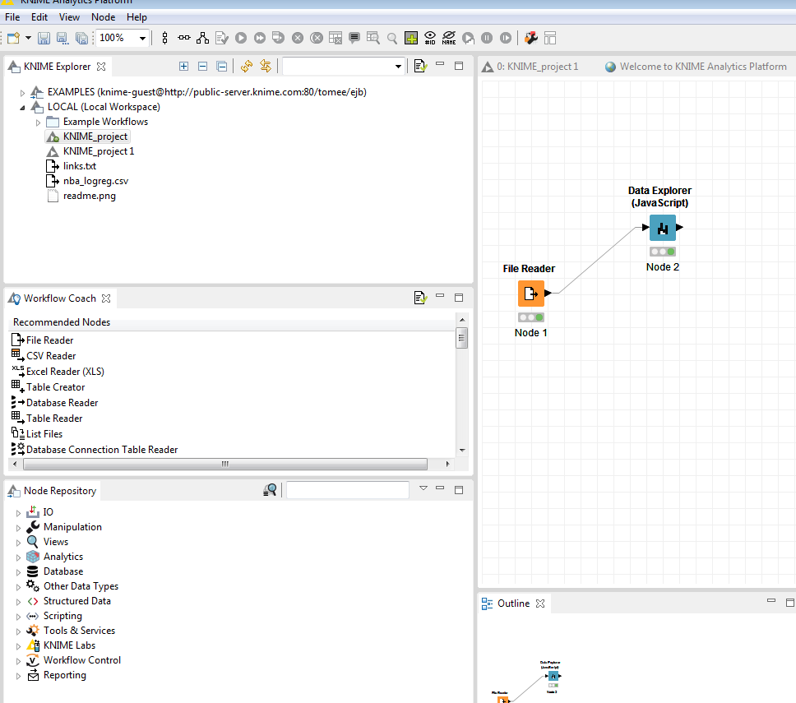
Task: Open the 100% zoom level dropdown
Action: (x=142, y=38)
